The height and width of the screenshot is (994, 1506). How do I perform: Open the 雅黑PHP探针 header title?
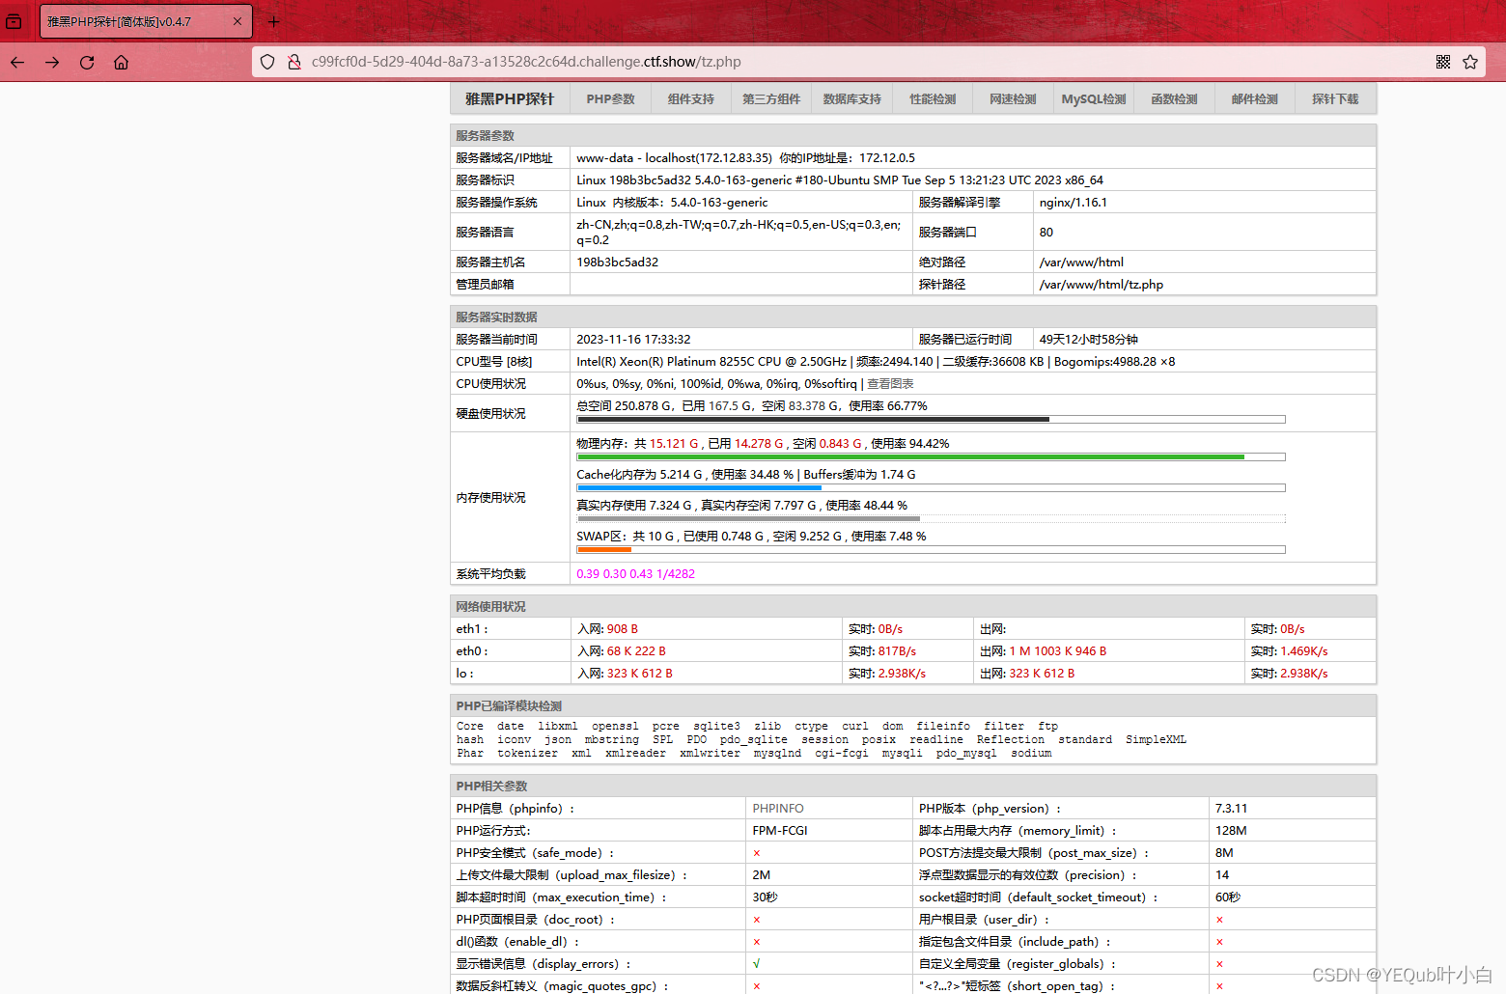tap(510, 99)
